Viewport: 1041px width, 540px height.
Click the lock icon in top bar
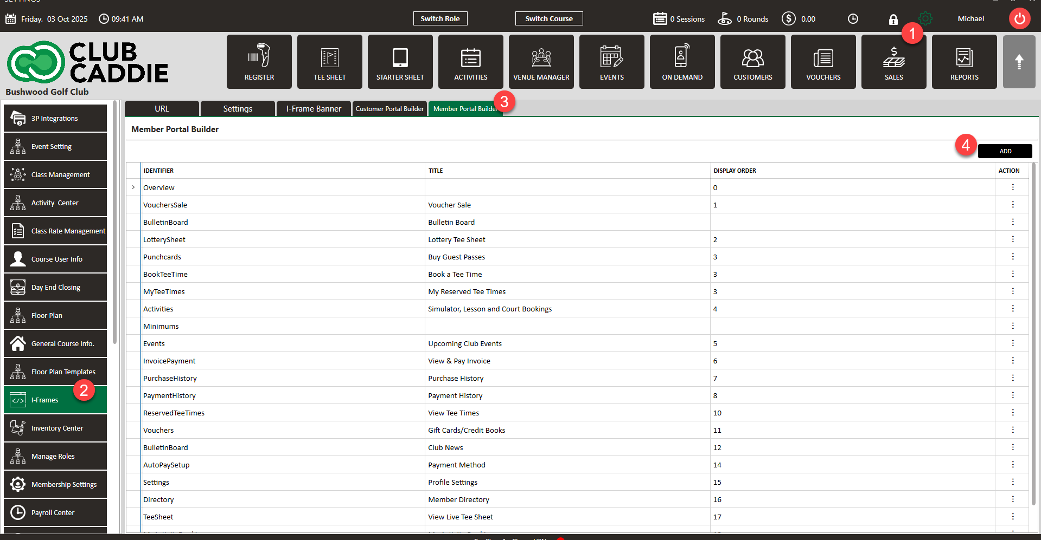point(893,19)
